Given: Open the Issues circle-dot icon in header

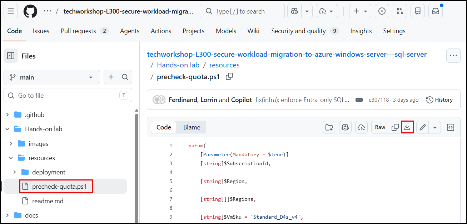Looking at the screenshot, I should [x=382, y=11].
